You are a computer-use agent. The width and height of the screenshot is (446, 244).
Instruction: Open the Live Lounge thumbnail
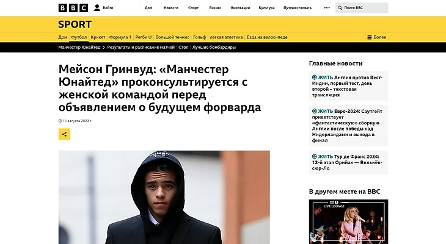(x=348, y=221)
